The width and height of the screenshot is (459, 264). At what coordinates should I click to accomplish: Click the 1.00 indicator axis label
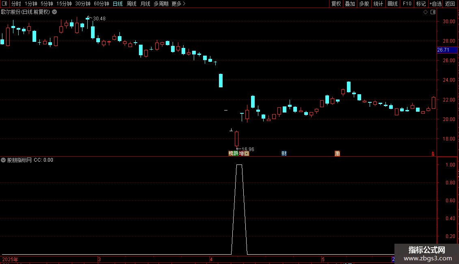450,165
